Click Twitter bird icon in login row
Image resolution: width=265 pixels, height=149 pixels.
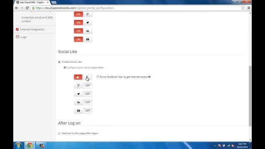coord(87,22)
